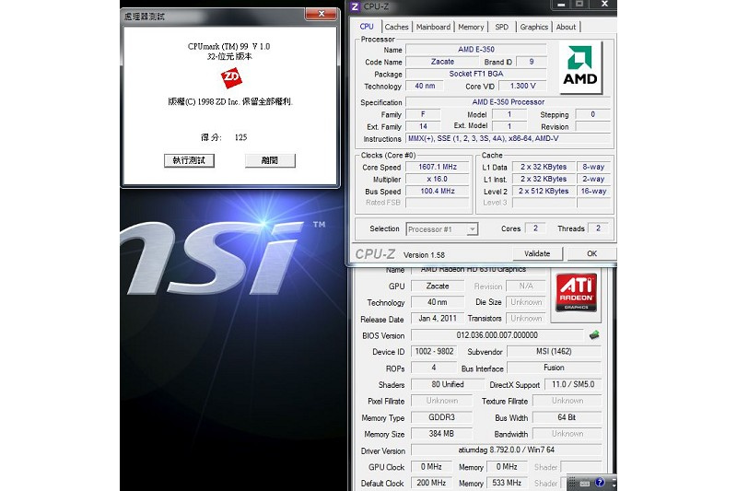Click the Ext. Family value 14
This screenshot has height=491, width=737.
[x=423, y=126]
